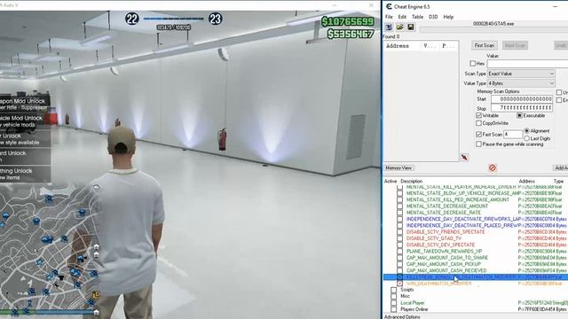
Task: Toggle the Fast Scan checkbox
Action: click(478, 134)
